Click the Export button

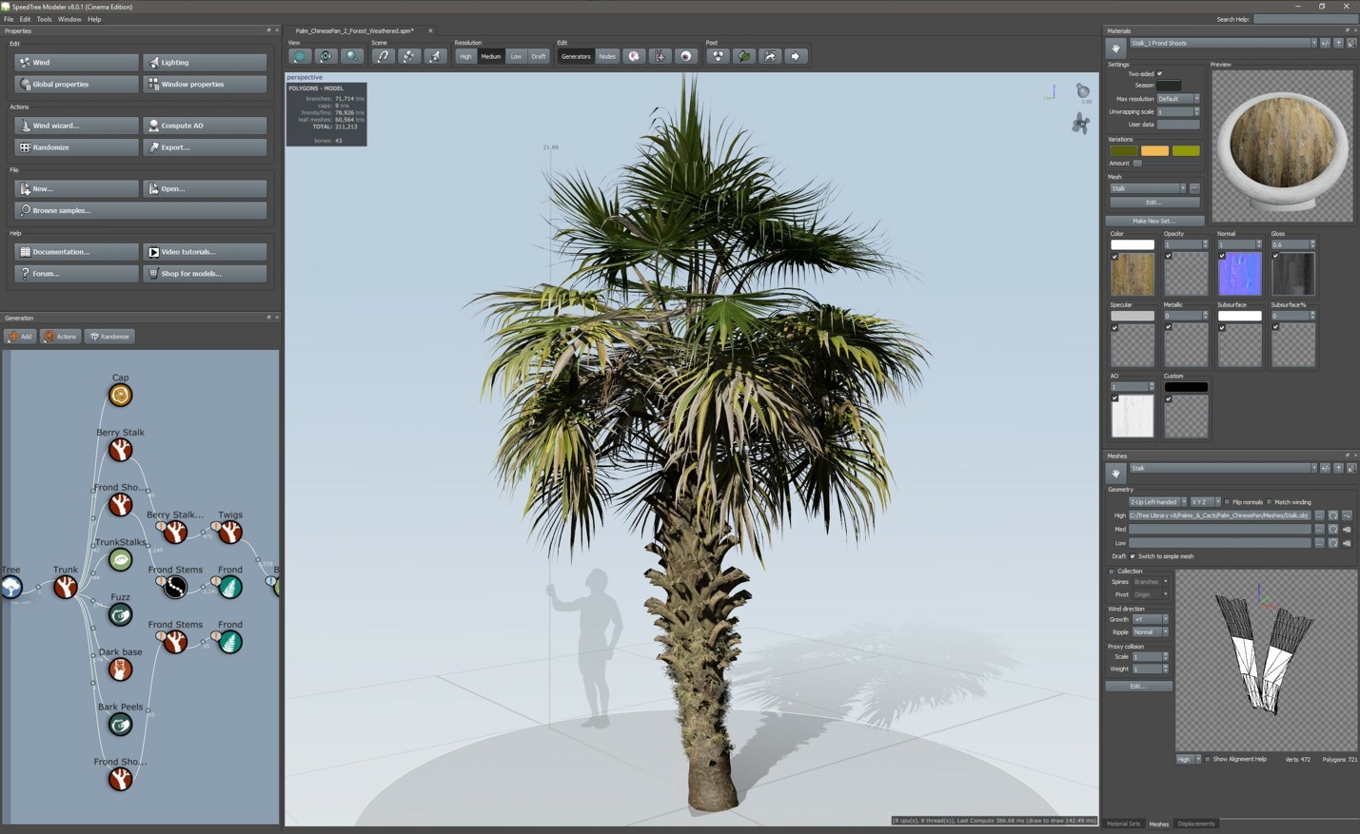click(205, 147)
